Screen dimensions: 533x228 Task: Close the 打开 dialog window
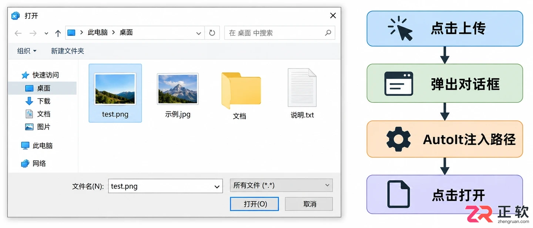333,16
